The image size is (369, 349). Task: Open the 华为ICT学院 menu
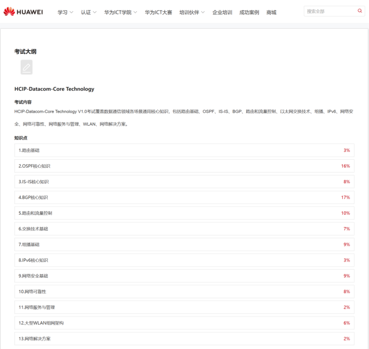pos(118,12)
